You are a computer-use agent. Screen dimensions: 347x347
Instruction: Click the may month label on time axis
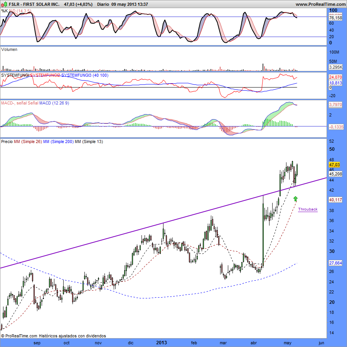click(288, 343)
